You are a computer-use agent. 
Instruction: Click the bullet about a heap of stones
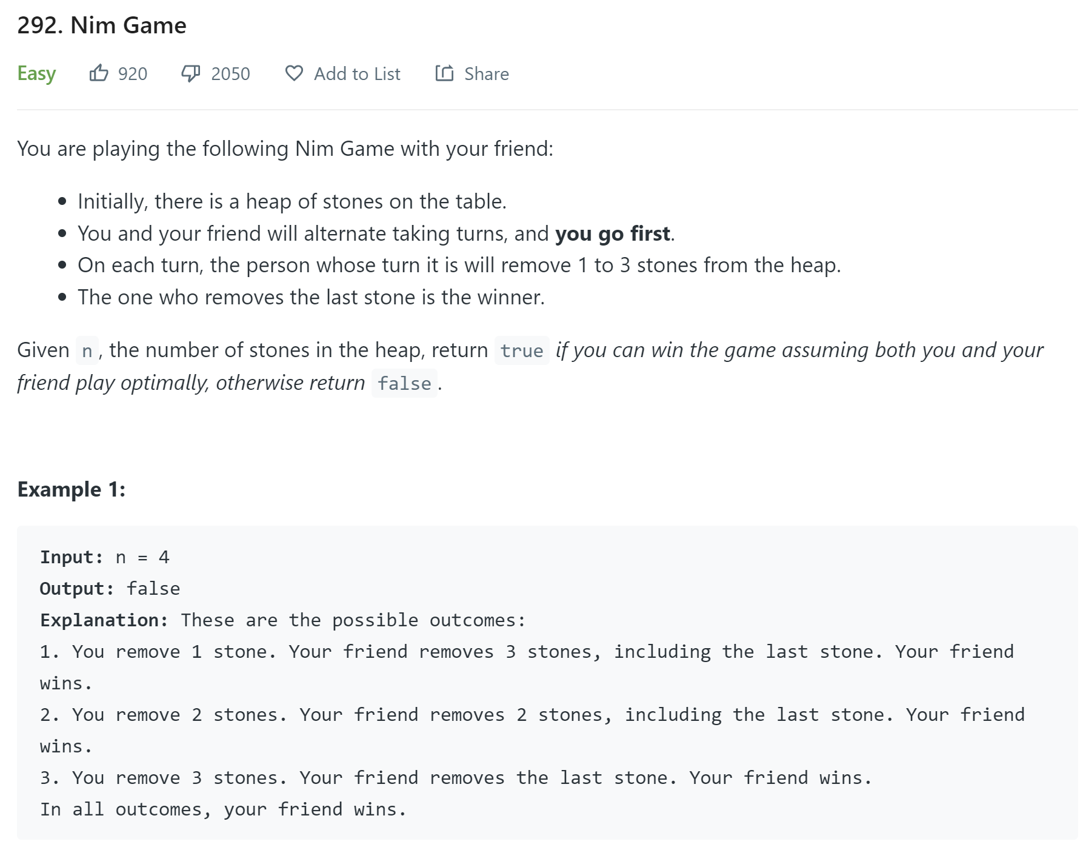click(x=292, y=201)
